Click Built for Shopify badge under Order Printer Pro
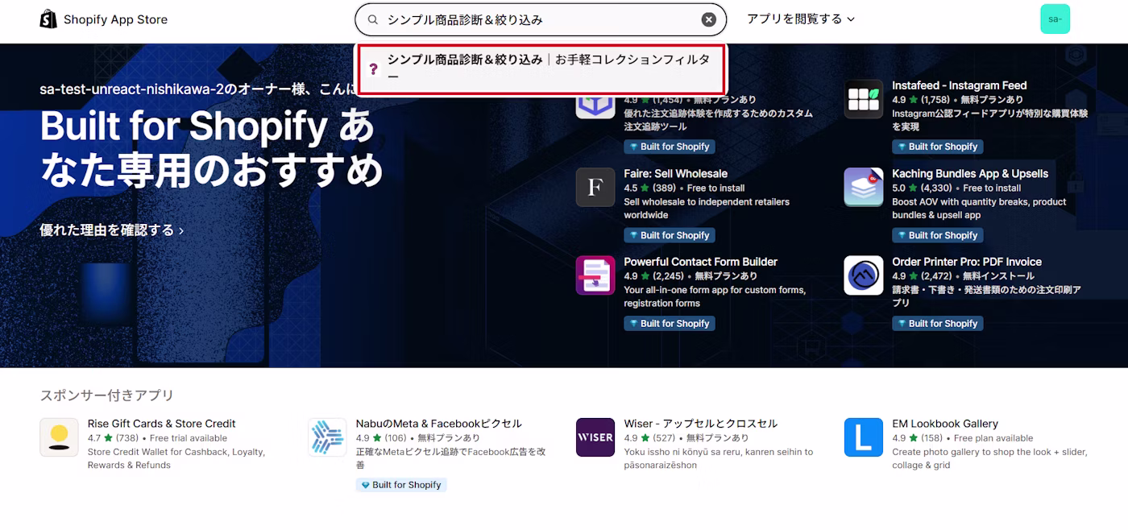This screenshot has height=530, width=1128. (x=937, y=323)
